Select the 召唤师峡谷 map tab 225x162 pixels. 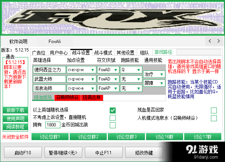click(67, 97)
